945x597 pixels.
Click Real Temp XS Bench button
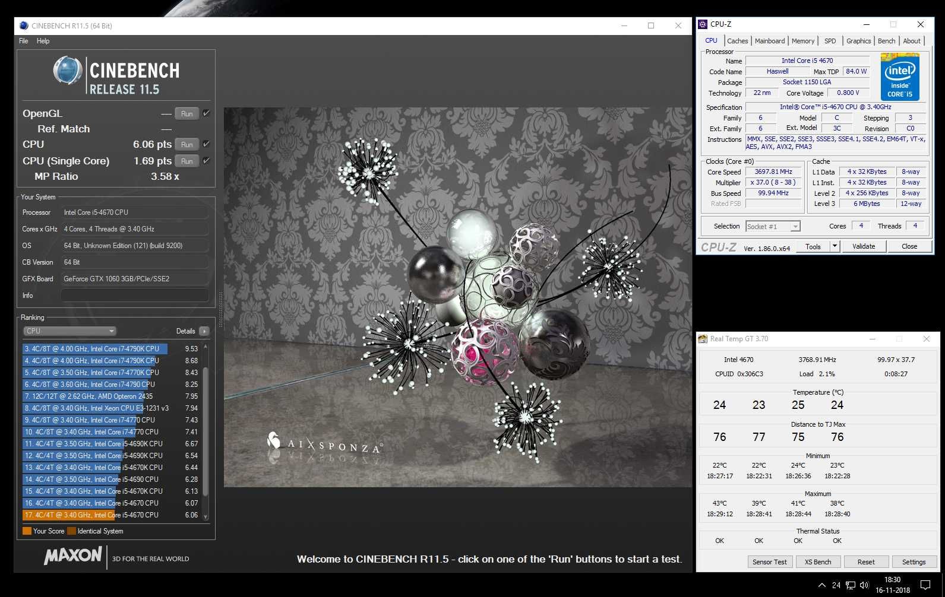coord(818,561)
